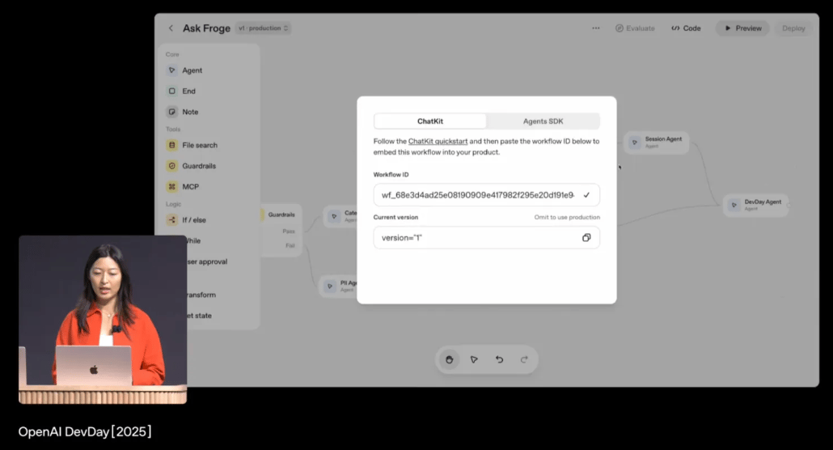Viewport: 833px width, 450px height.
Task: Pick the Guardrails tool icon
Action: coord(171,166)
